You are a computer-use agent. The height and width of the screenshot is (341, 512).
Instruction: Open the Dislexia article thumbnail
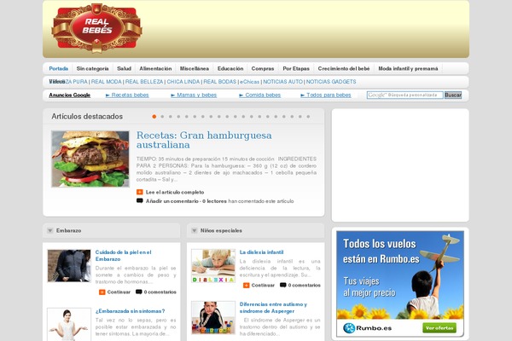pyautogui.click(x=213, y=266)
